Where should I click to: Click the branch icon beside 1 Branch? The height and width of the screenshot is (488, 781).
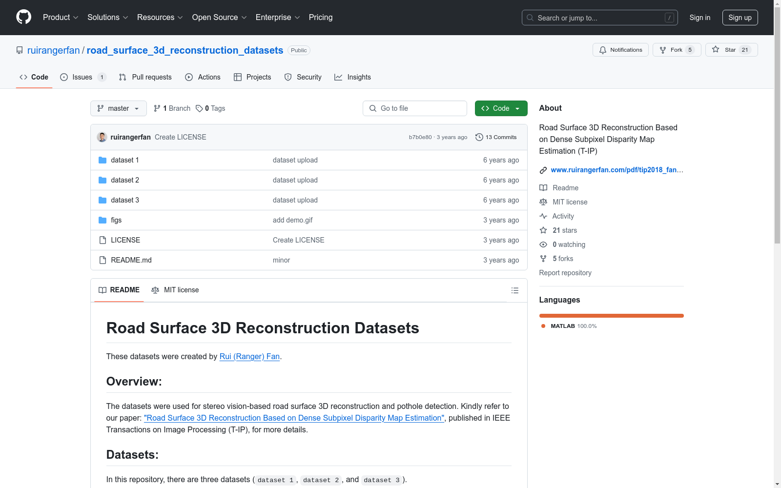157,108
